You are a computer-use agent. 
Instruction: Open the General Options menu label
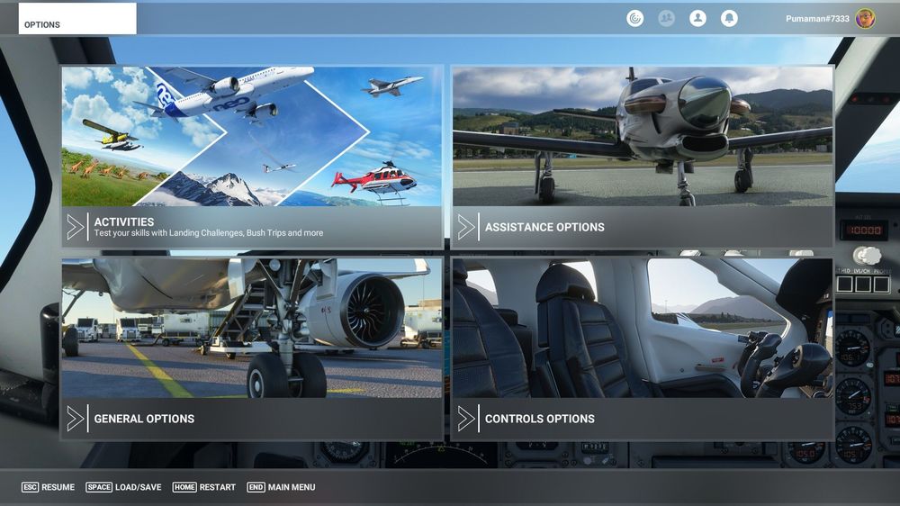[144, 419]
